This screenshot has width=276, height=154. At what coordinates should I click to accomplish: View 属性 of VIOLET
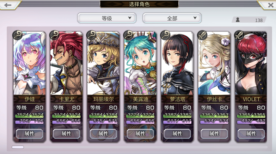(251, 134)
